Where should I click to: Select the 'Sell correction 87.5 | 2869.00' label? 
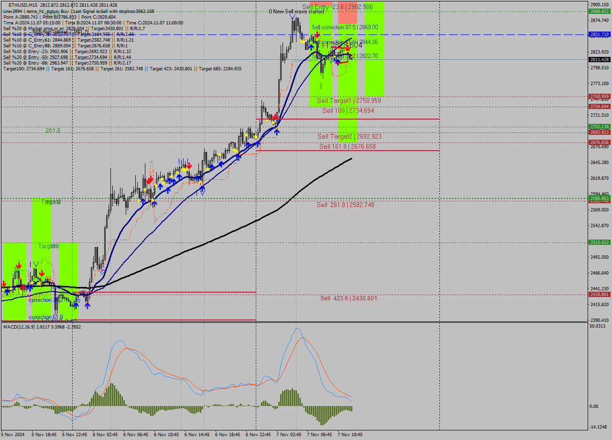pos(345,27)
